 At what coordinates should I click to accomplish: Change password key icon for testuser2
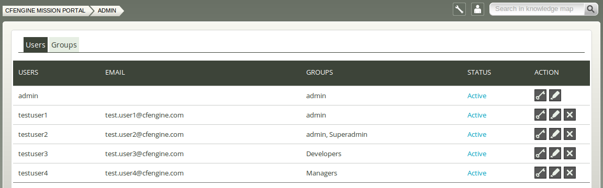(x=540, y=134)
